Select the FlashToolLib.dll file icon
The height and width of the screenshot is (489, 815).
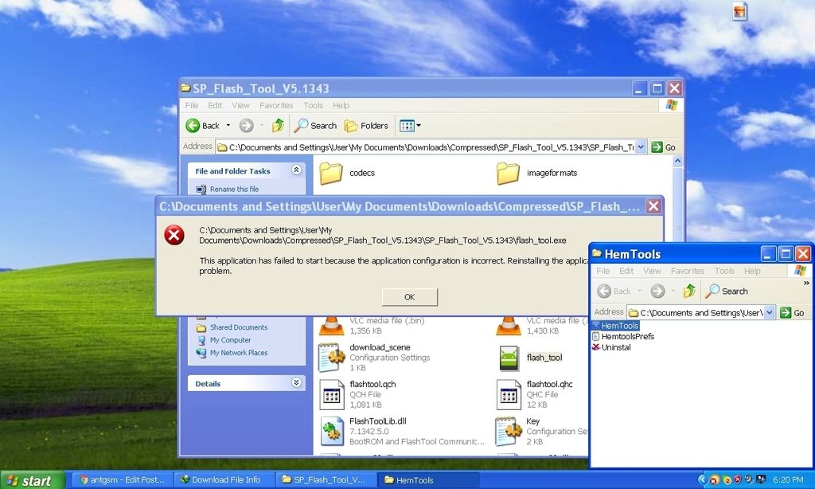pyautogui.click(x=331, y=431)
